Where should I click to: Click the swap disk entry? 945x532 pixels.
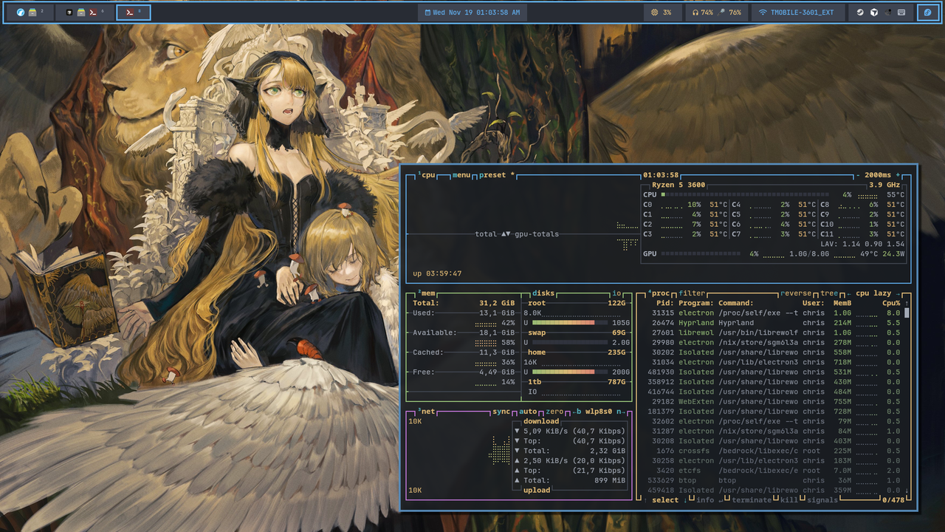576,332
